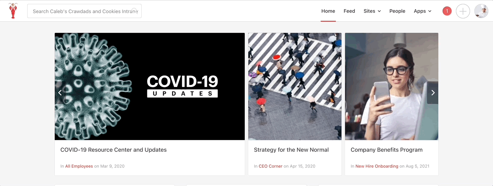The height and width of the screenshot is (186, 493).
Task: Open the Feed tab
Action: pos(349,11)
